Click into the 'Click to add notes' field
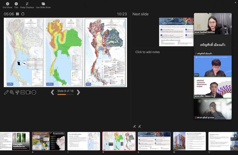The width and height of the screenshot is (238, 155). 148,52
